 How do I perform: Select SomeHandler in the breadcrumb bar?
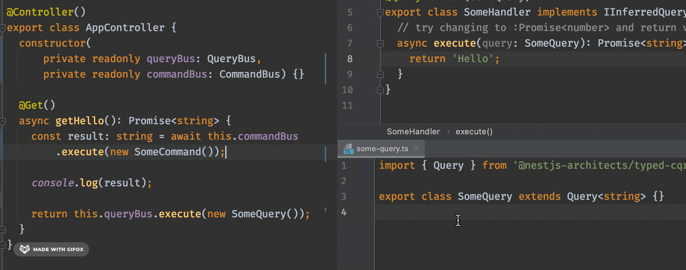tap(413, 132)
